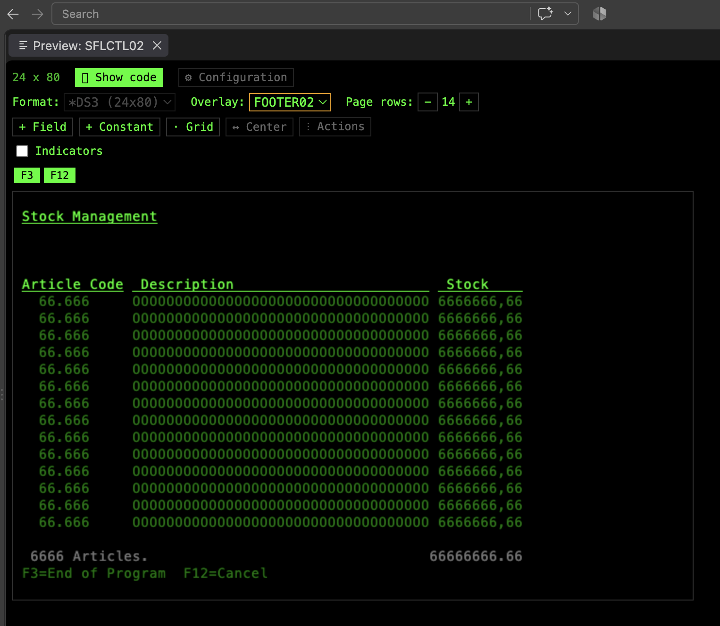Click the F3 function key button
This screenshot has width=720, height=626.
[27, 175]
